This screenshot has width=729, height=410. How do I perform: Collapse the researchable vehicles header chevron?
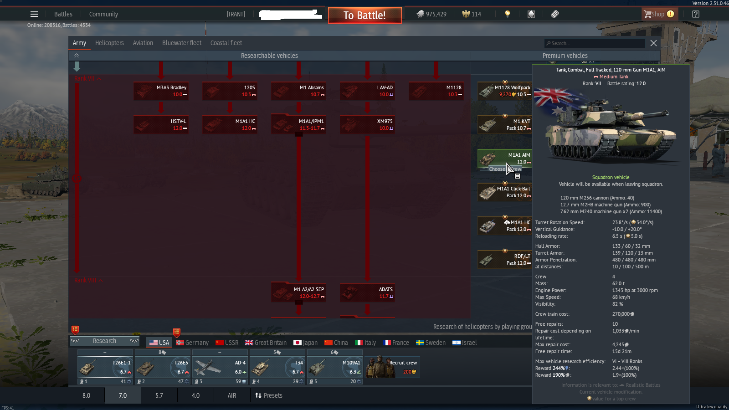77,56
